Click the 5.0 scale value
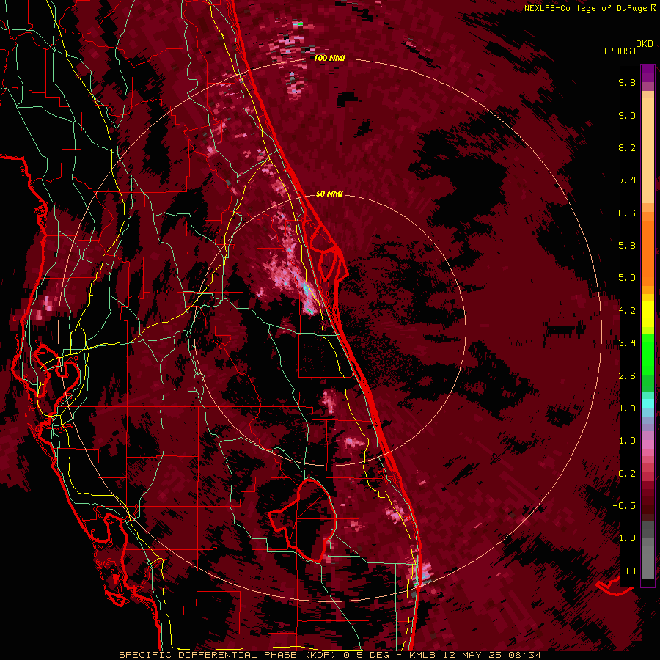 [627, 278]
